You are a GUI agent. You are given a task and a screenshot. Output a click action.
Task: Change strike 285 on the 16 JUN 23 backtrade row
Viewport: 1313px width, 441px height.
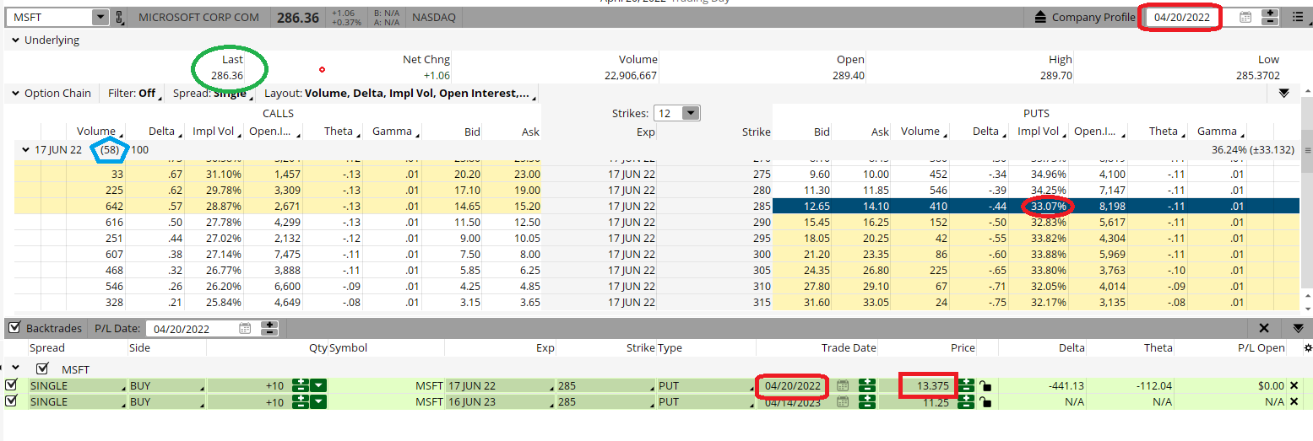[x=605, y=401]
